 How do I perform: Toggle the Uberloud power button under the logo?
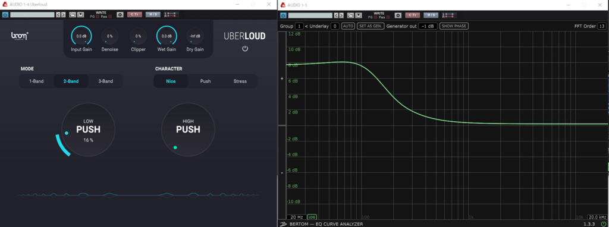[244, 49]
